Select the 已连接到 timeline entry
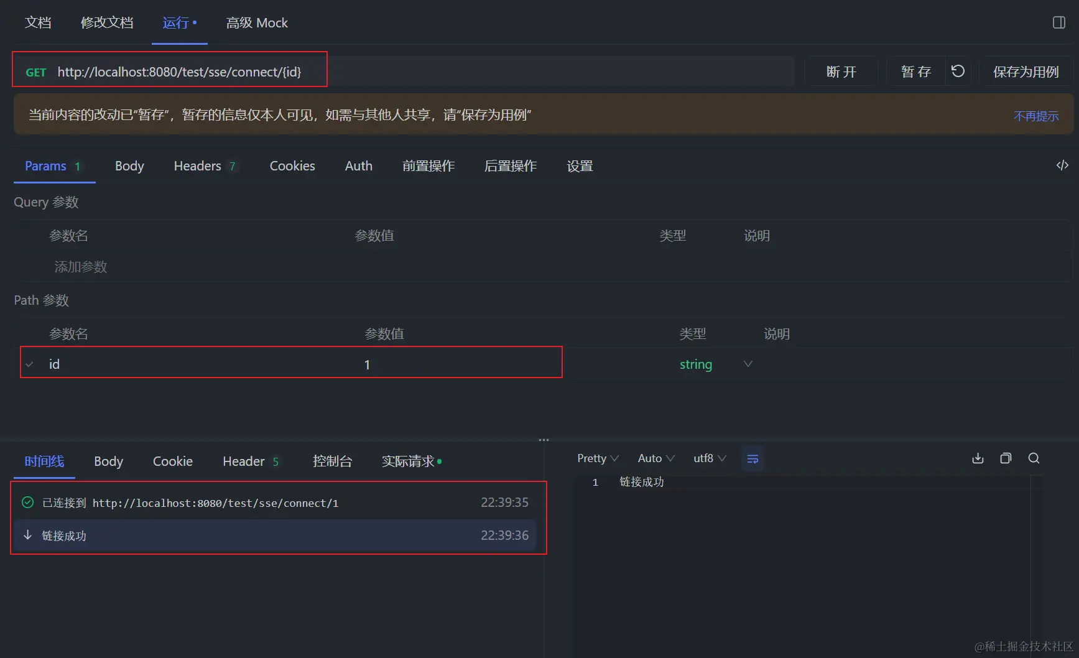Screen dimensions: 1079x658 274,503
